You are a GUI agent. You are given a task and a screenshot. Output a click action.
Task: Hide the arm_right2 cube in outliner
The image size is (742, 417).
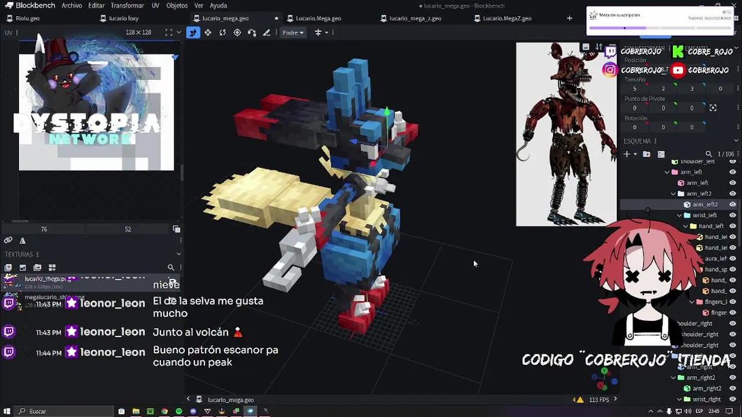pos(733,389)
